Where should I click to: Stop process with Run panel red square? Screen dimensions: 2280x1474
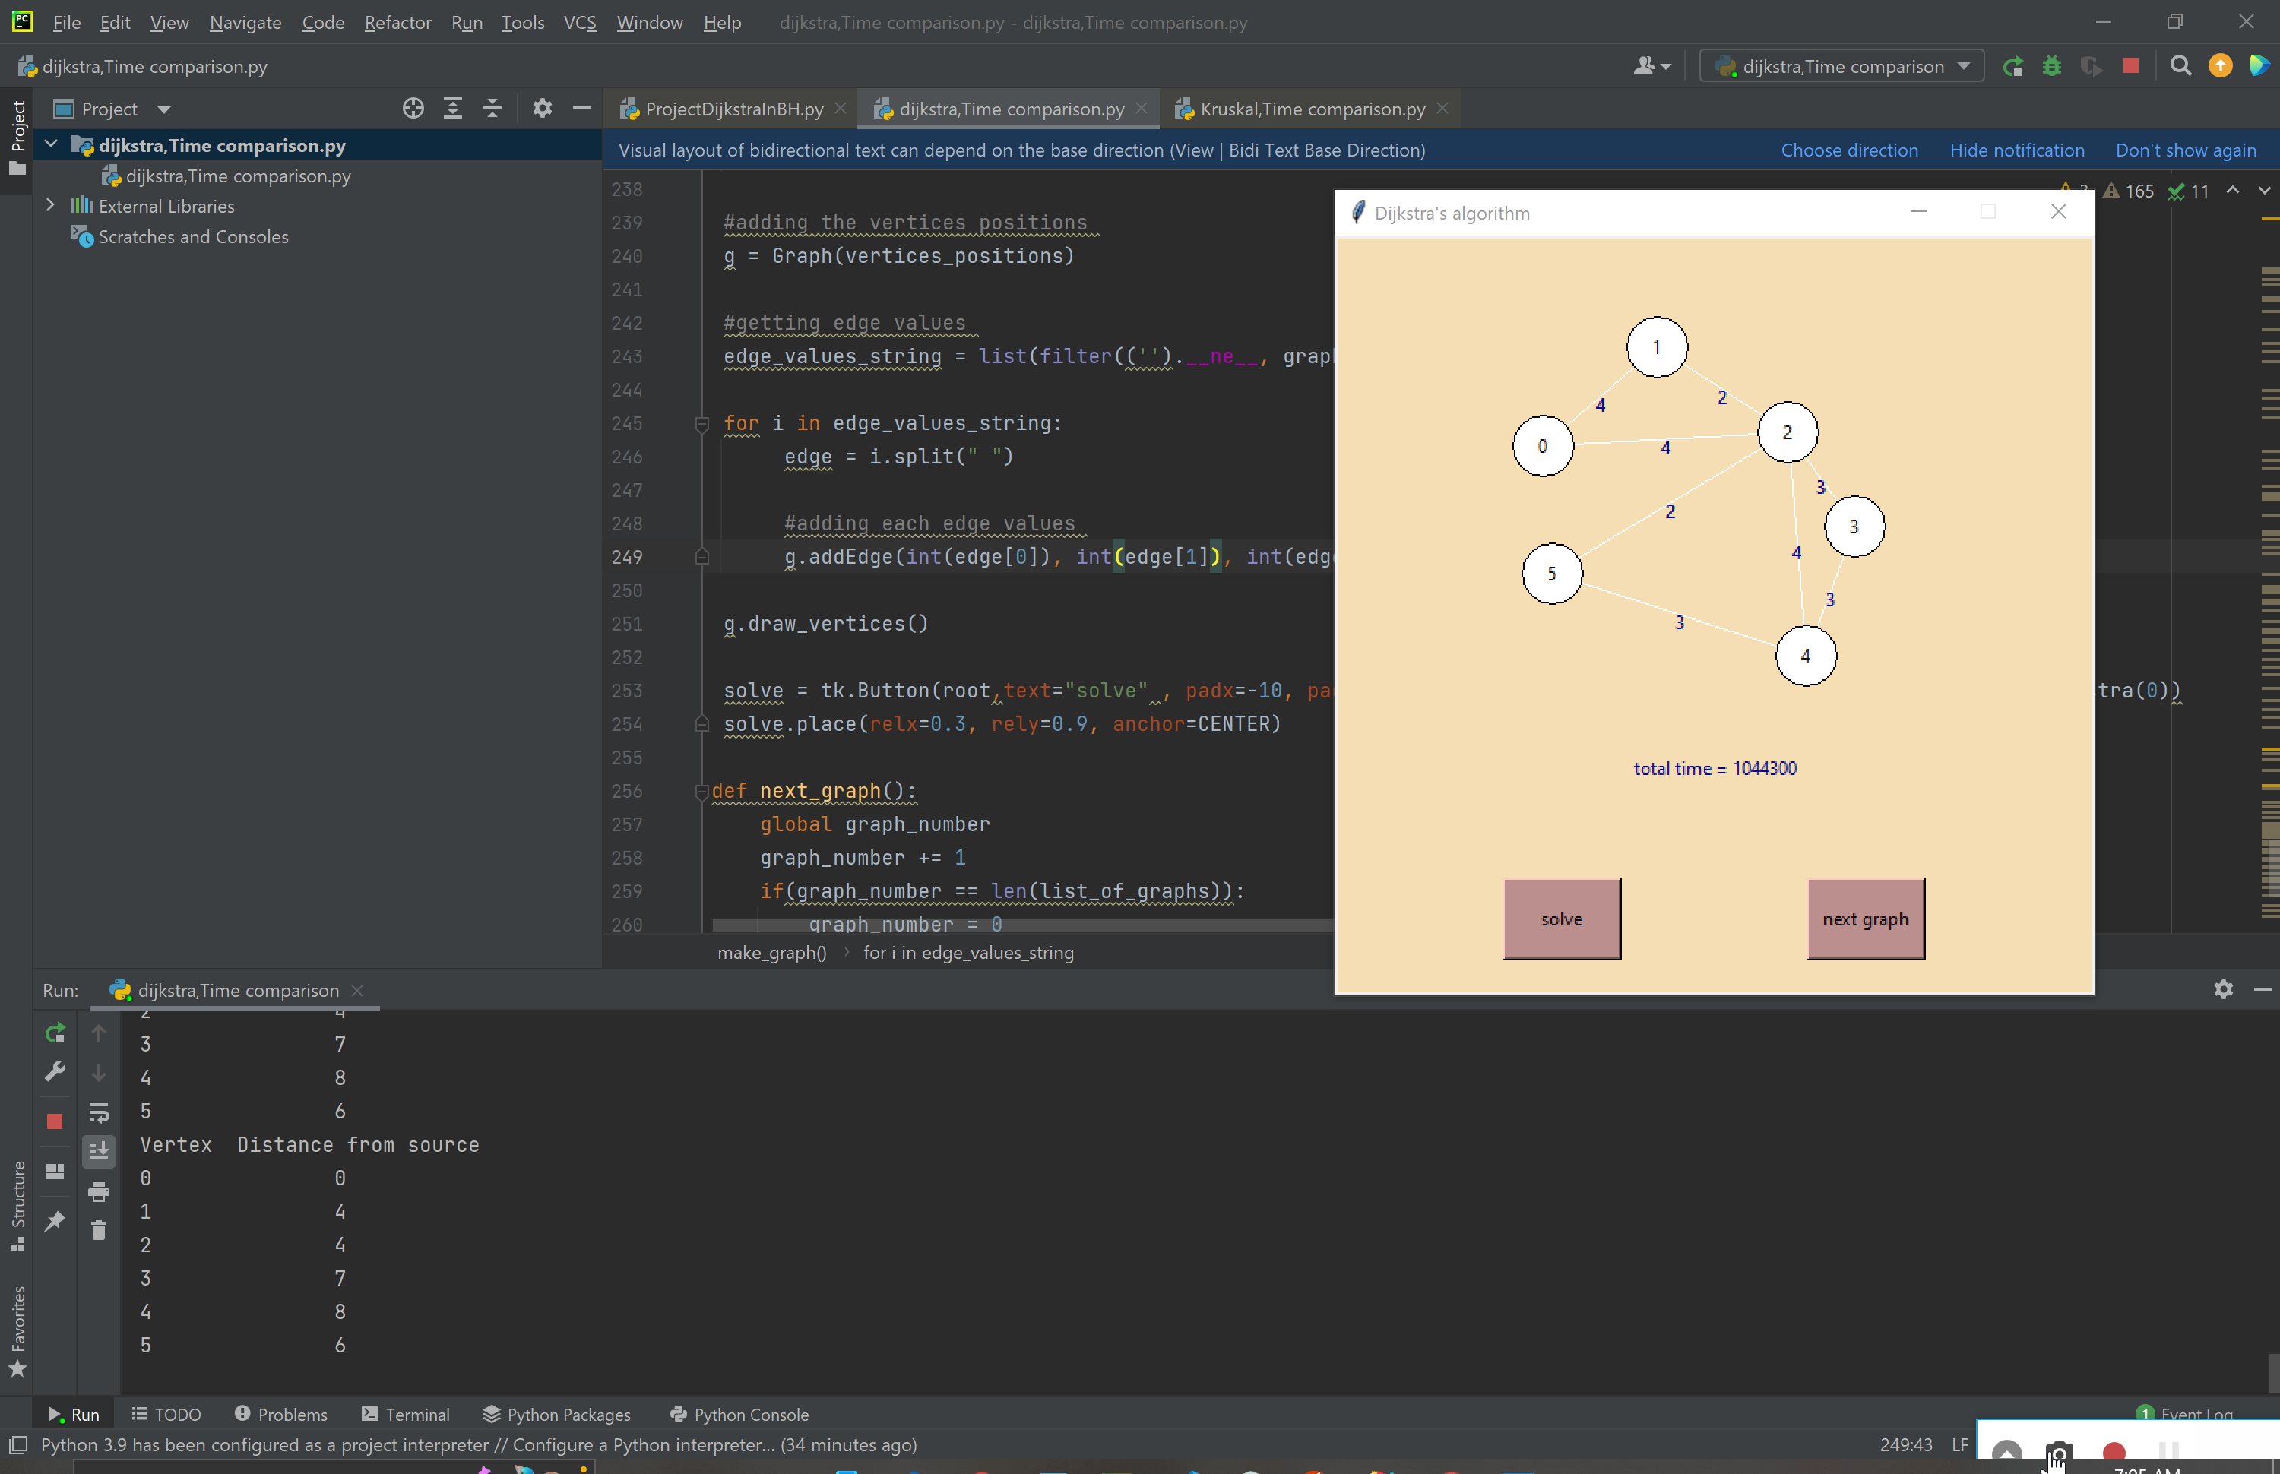55,1121
